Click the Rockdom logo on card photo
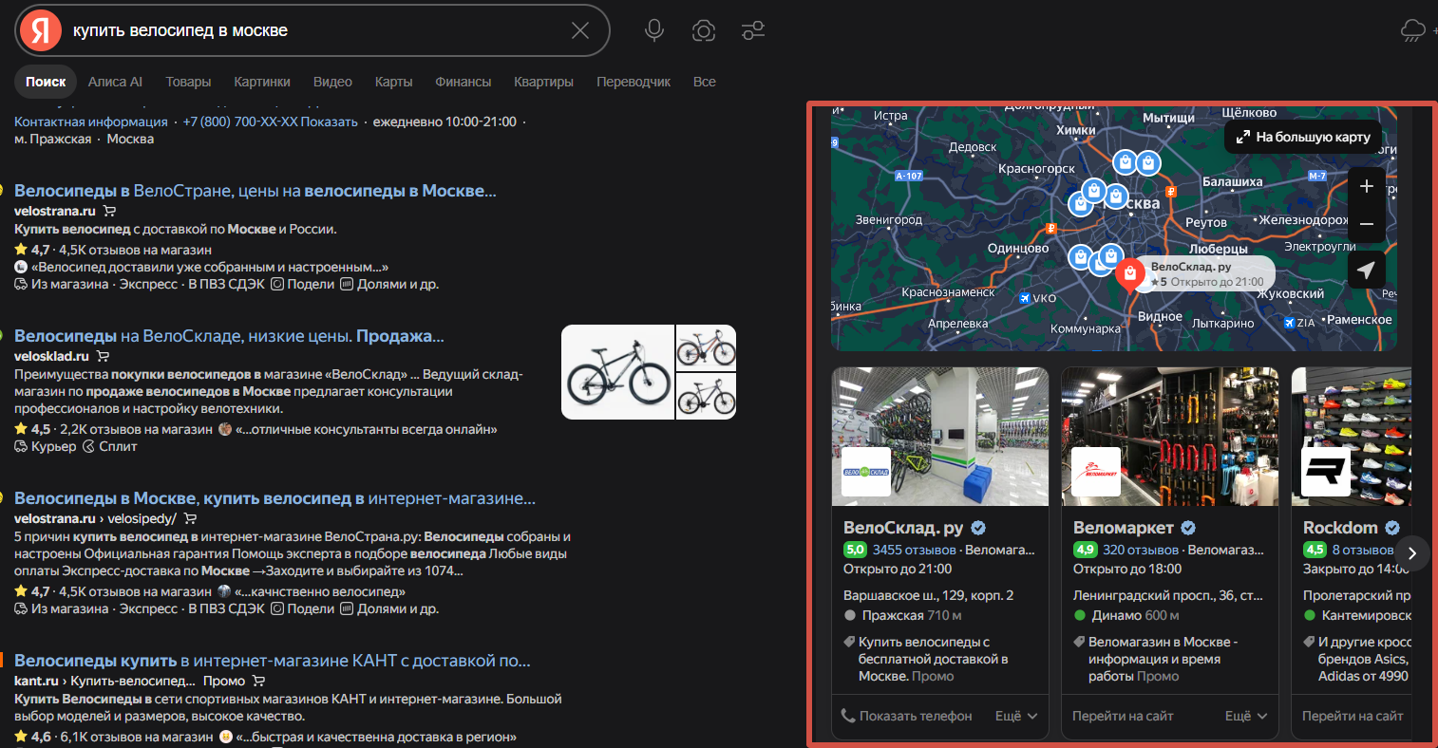The image size is (1438, 748). click(x=1326, y=472)
